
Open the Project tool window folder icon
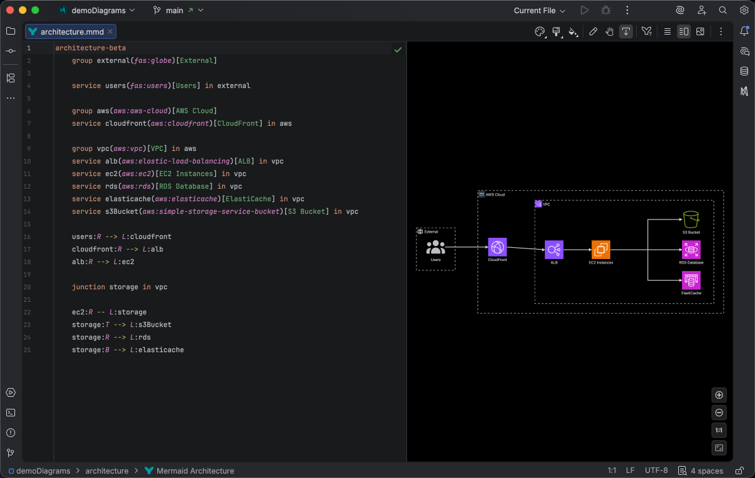(11, 31)
